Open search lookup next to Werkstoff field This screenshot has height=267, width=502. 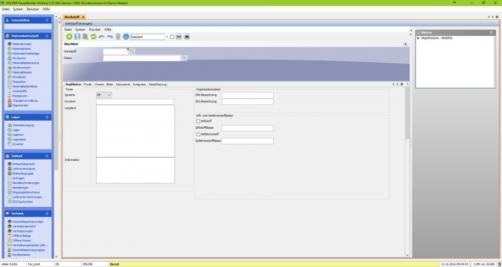pos(132,50)
